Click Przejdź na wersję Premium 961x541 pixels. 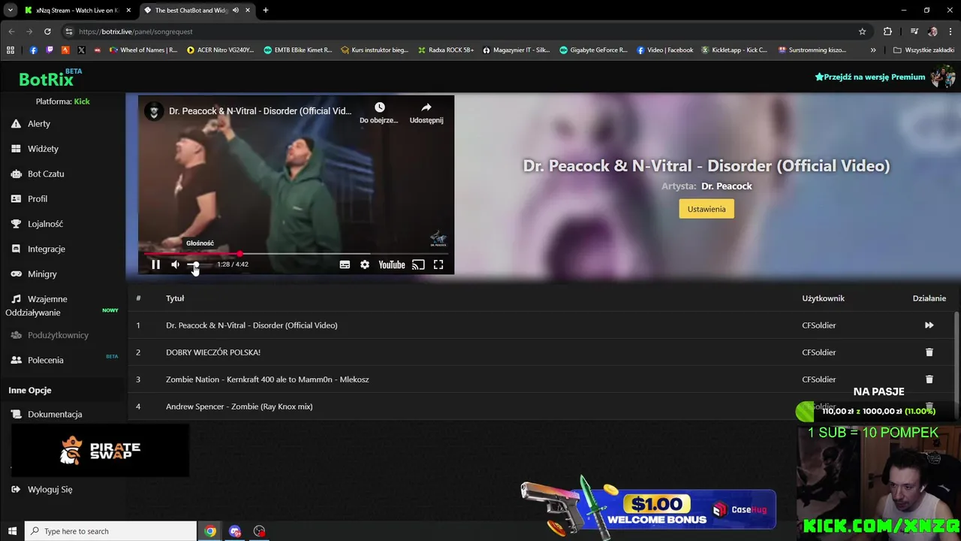869,77
